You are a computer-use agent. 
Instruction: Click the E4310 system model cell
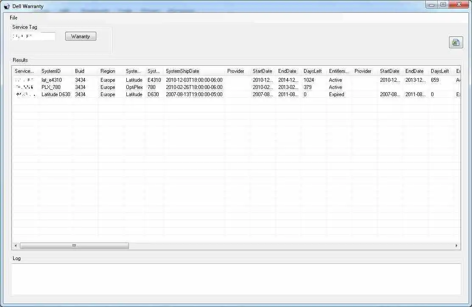click(154, 80)
